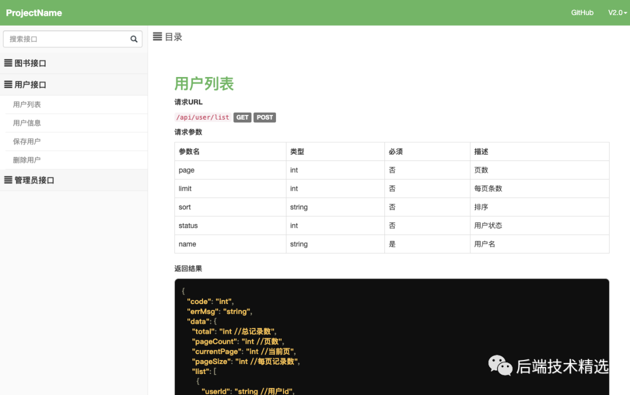Image resolution: width=630 pixels, height=395 pixels.
Task: Expand the 管理员接口 section
Action: 74,180
